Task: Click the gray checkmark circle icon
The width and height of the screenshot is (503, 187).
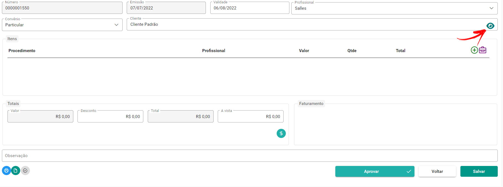Action: coord(25,170)
